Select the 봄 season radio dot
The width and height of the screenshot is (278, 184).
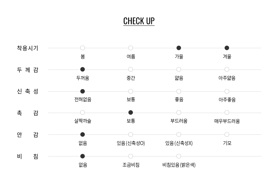click(83, 48)
